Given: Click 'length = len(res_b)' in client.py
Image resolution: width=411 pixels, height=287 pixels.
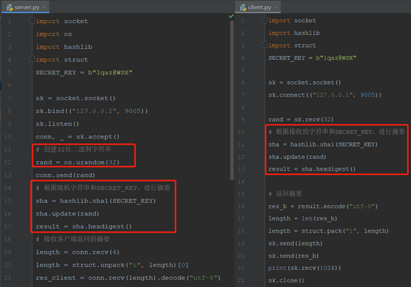Looking at the screenshot, I should tap(303, 219).
